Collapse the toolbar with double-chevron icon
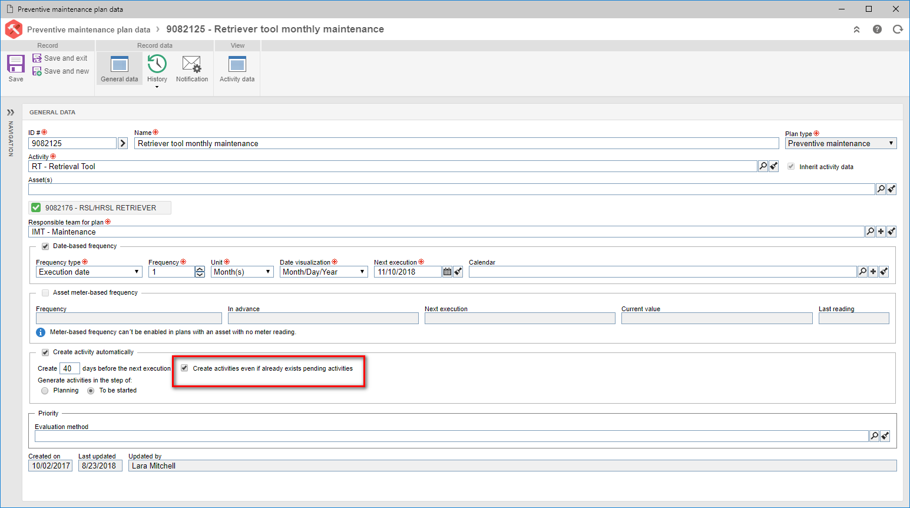Image resolution: width=910 pixels, height=508 pixels. point(856,29)
